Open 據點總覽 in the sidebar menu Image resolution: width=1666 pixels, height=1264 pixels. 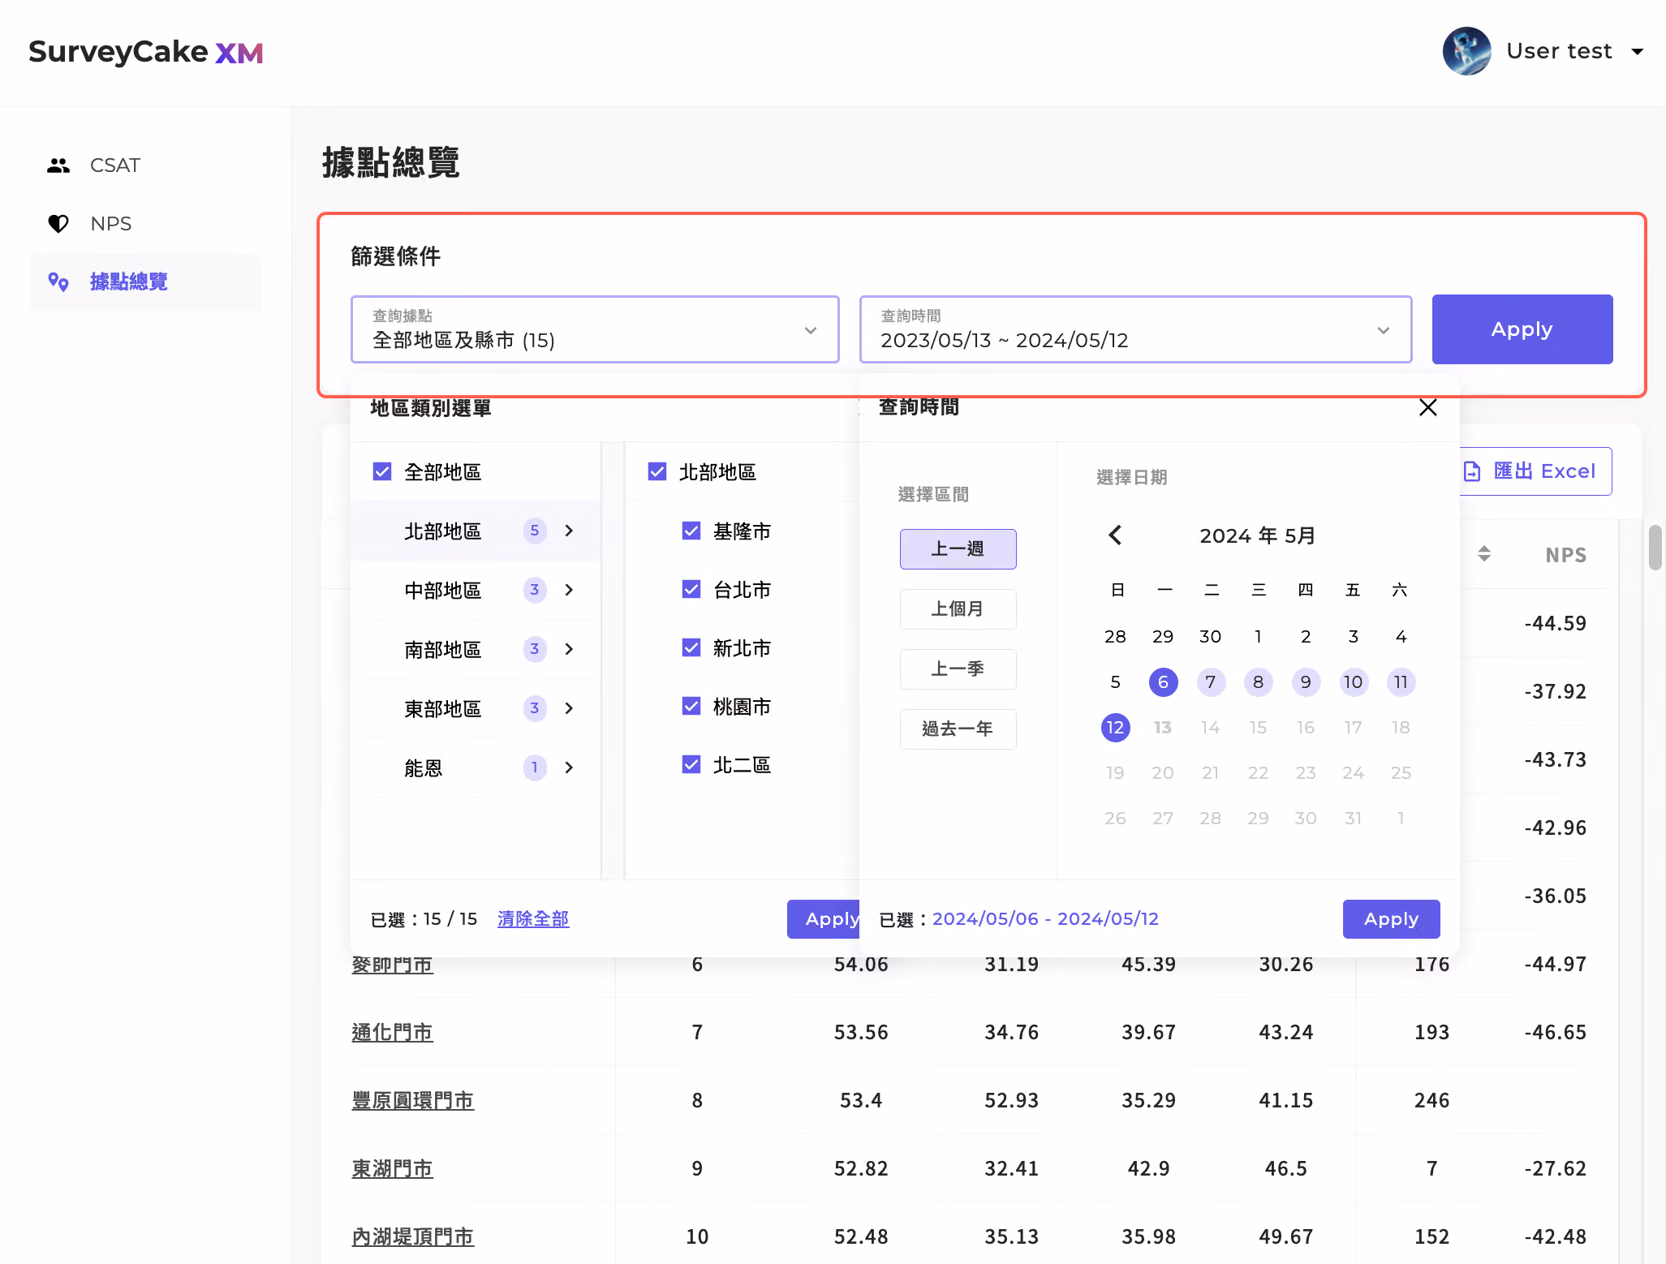click(x=146, y=282)
